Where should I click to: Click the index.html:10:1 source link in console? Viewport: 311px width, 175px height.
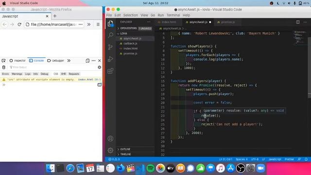tap(89, 80)
